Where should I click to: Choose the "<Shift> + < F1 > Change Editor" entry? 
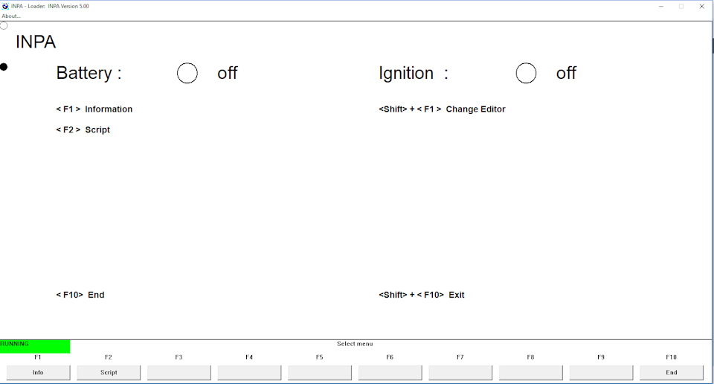tap(442, 109)
